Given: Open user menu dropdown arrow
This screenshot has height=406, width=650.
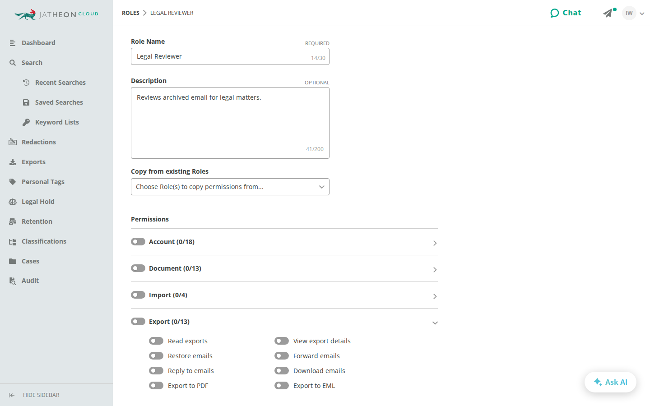Looking at the screenshot, I should 642,14.
